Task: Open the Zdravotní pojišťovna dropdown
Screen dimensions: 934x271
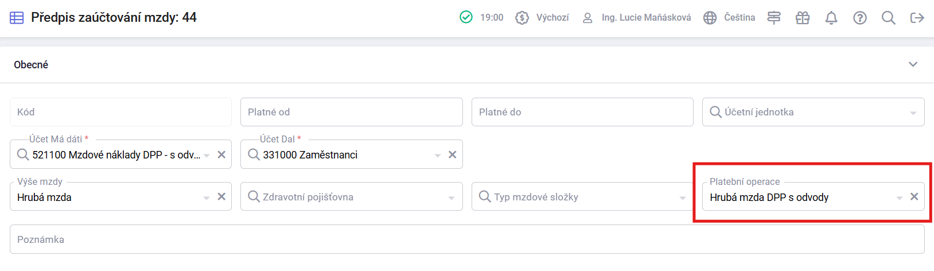Action: point(351,197)
